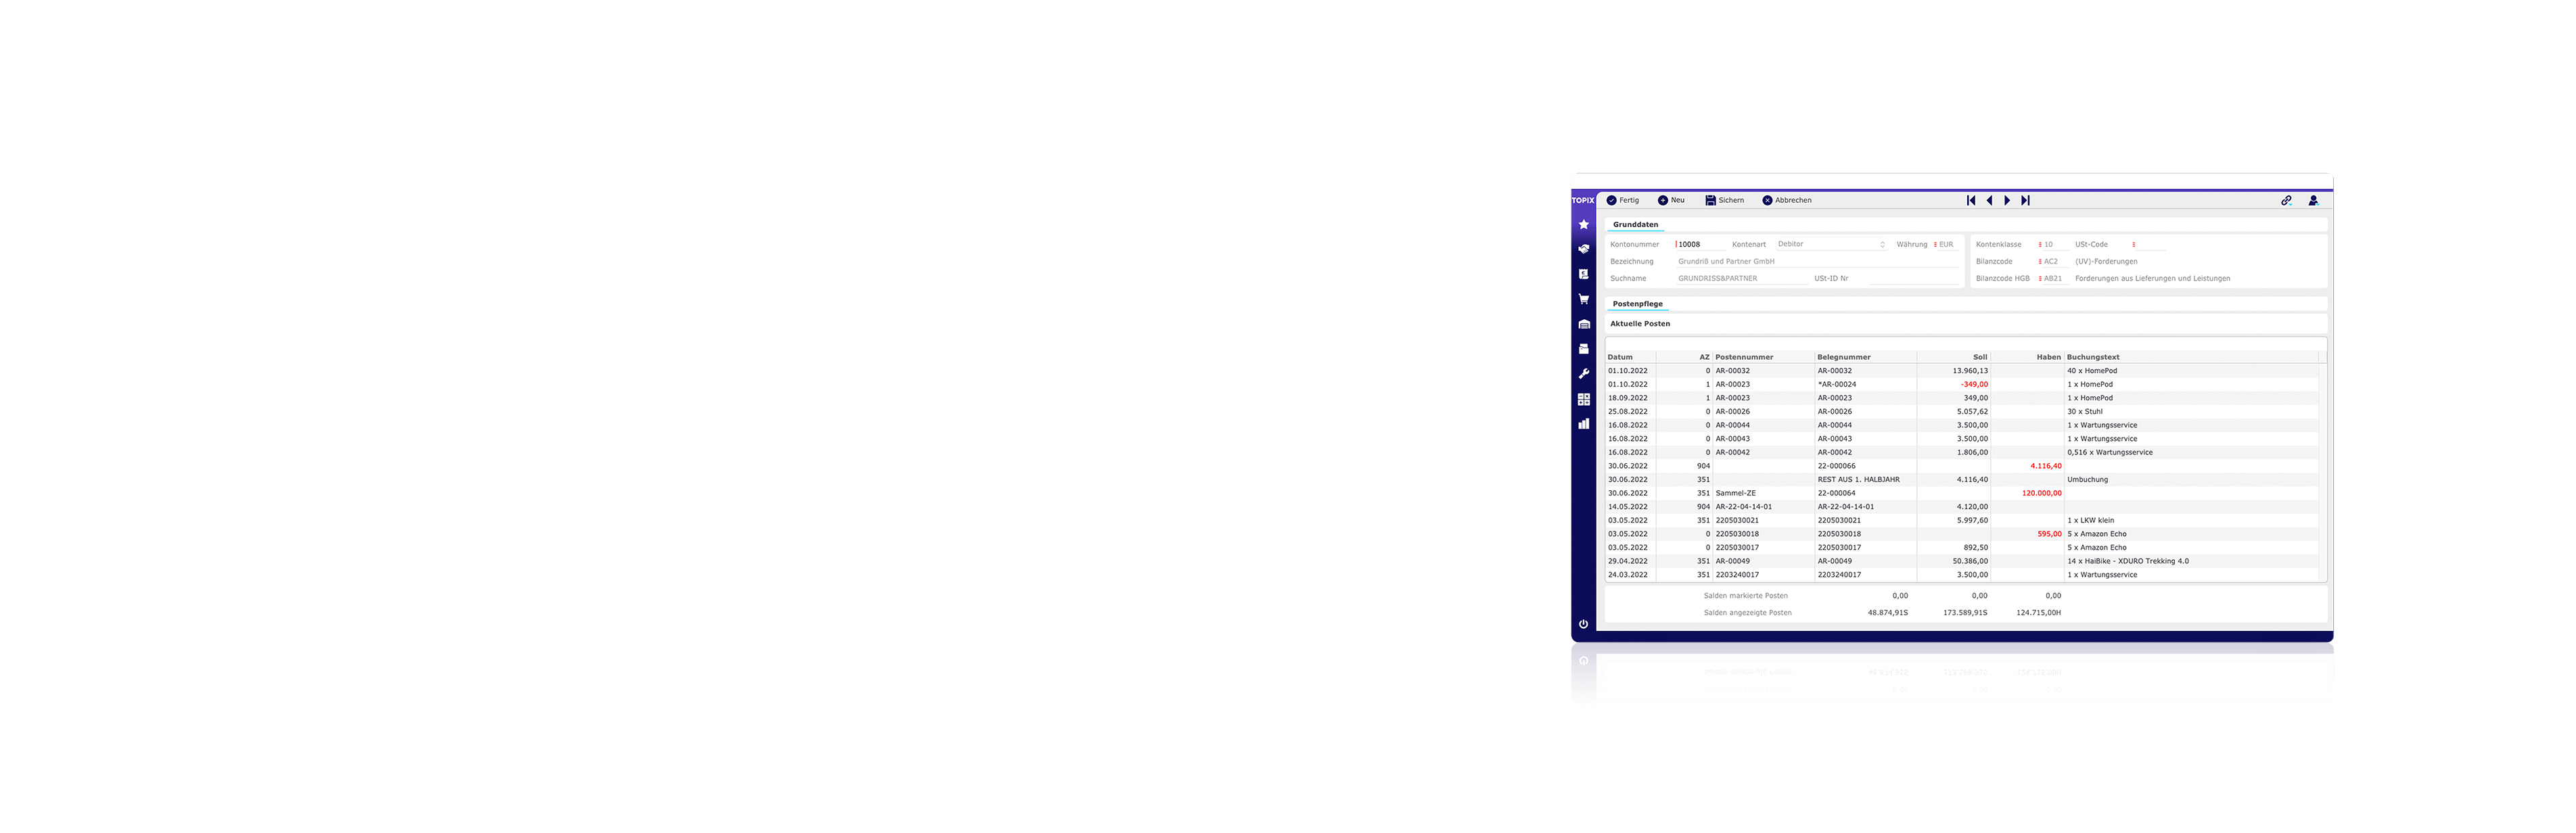The image size is (2576, 833).
Task: Switch to the Grunddaten tab
Action: (x=1635, y=225)
